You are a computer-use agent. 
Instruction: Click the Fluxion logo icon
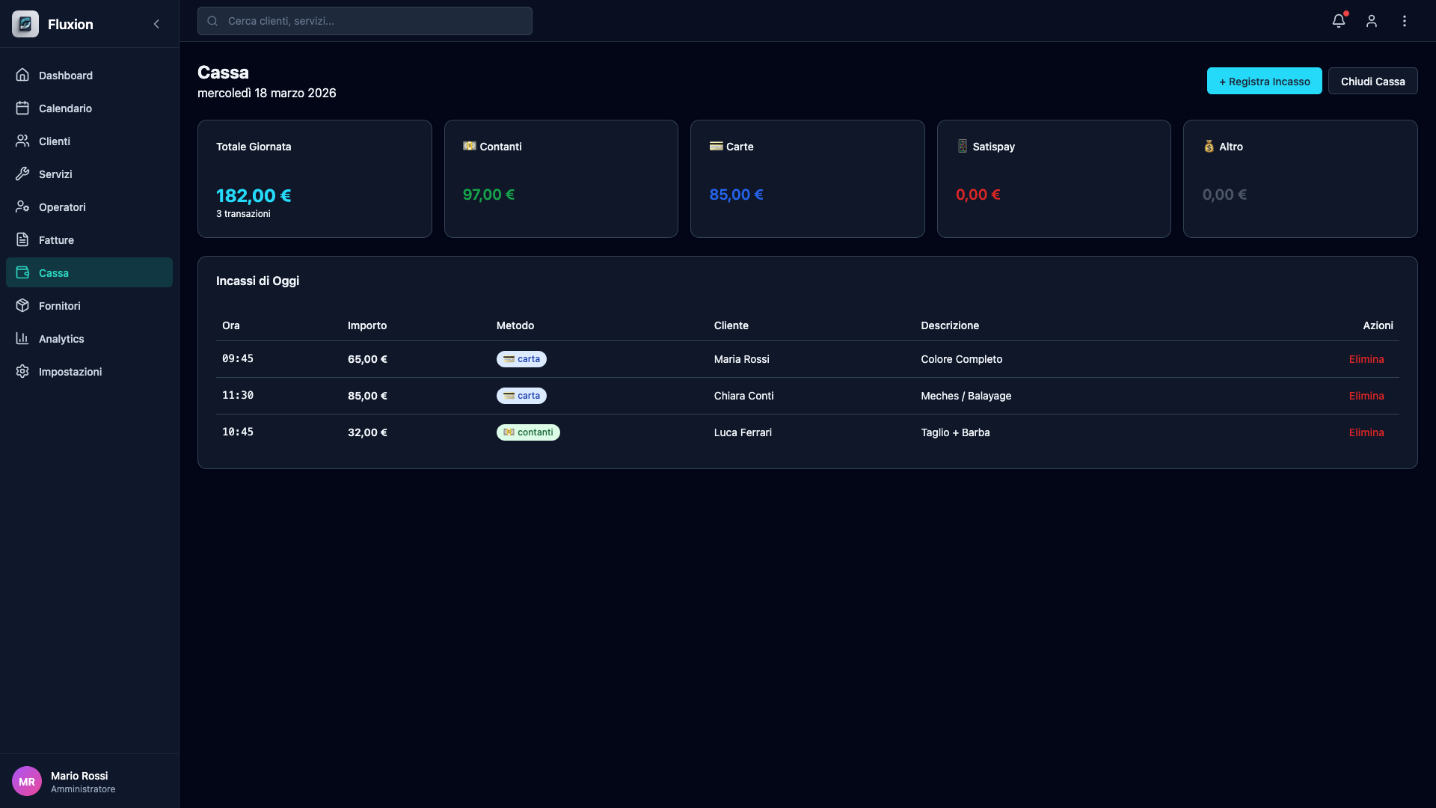(25, 24)
